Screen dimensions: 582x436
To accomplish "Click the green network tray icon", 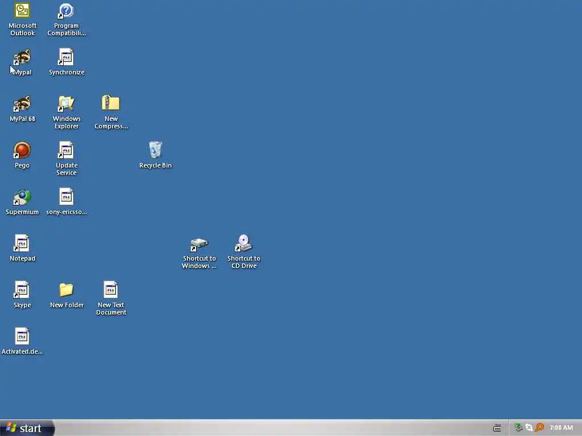I will point(518,427).
